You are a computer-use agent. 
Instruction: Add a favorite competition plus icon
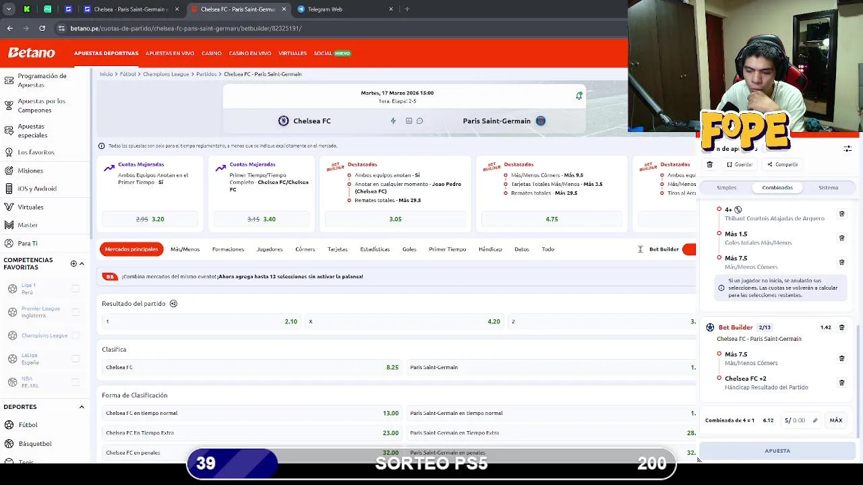click(x=73, y=263)
